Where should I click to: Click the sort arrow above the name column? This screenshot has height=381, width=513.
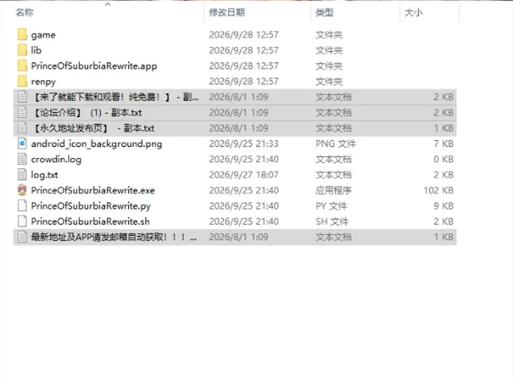coord(107,4)
